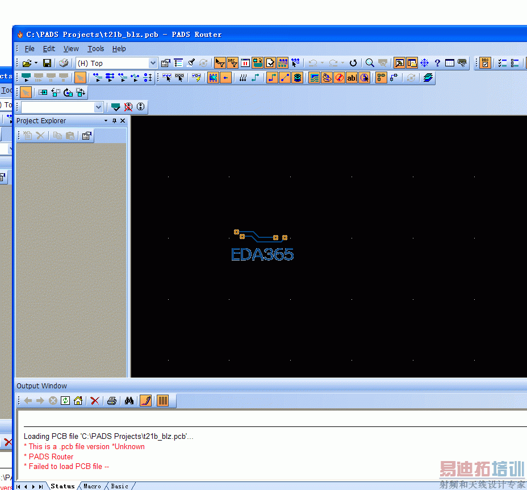
Task: Open the File menu
Action: click(30, 49)
